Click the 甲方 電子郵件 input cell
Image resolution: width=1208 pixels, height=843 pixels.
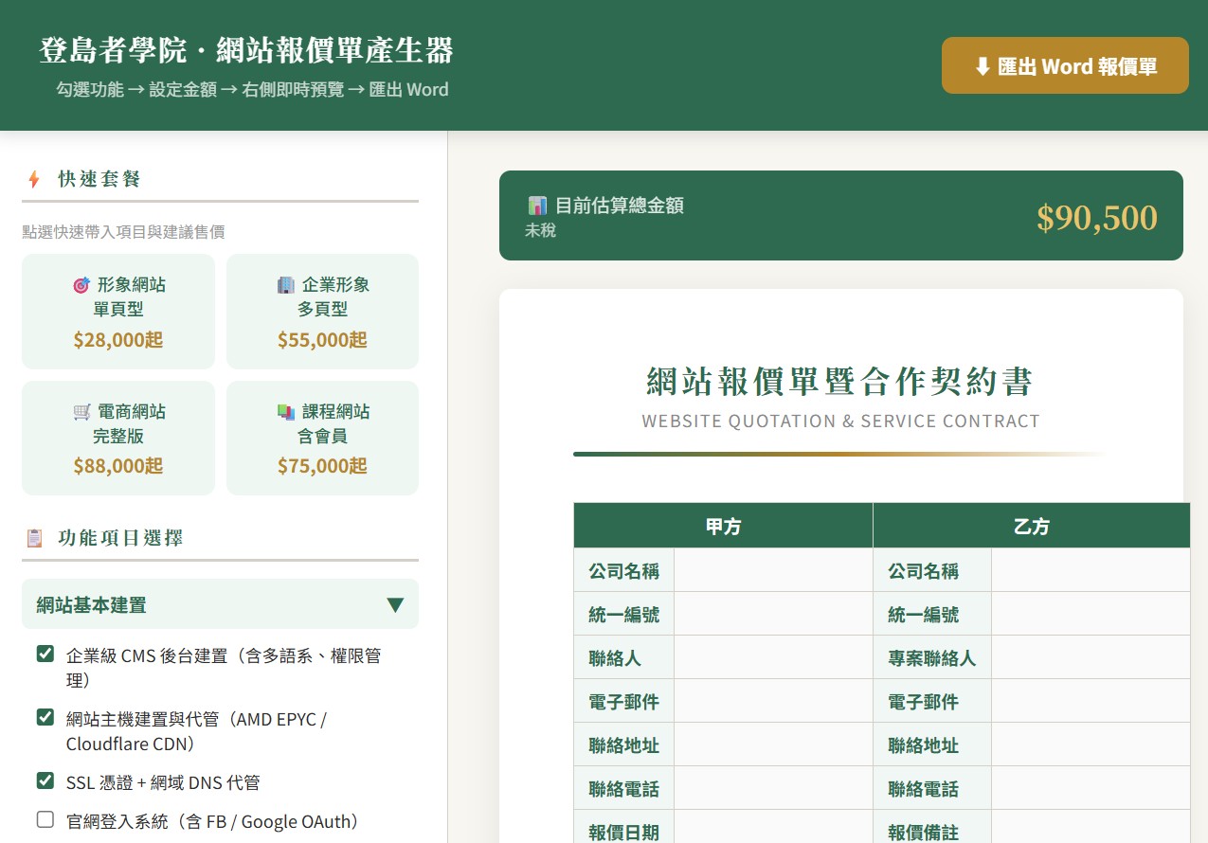click(773, 701)
